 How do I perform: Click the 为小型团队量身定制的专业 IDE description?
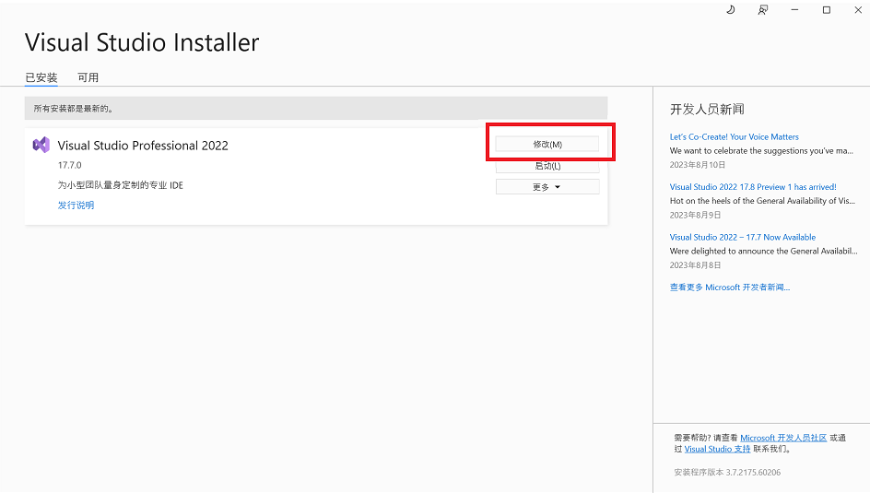click(x=121, y=185)
